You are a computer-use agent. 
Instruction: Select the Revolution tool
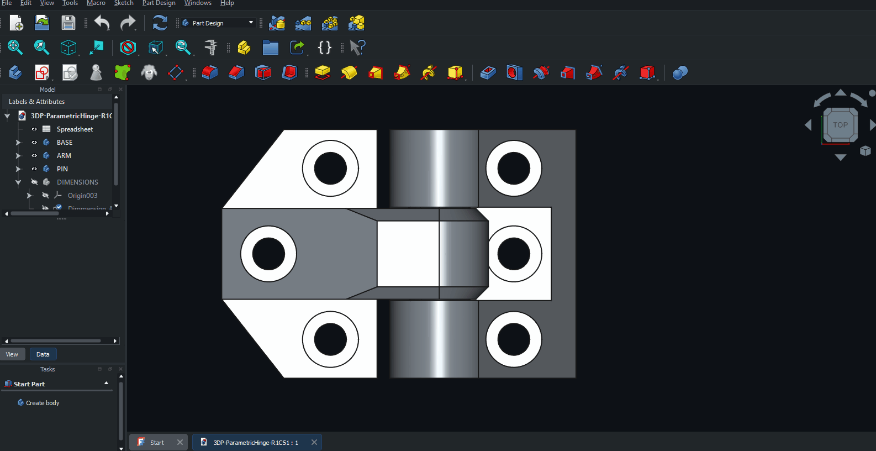coord(349,72)
